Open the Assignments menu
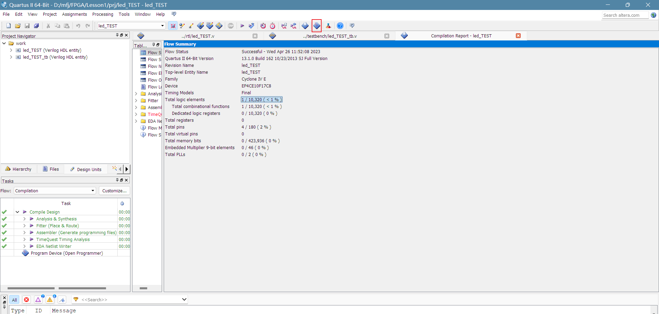The image size is (659, 314). [74, 14]
